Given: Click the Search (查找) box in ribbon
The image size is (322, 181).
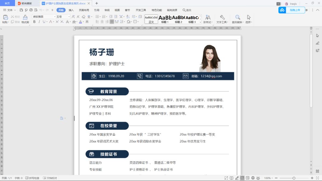Looking at the screenshot, I should click(x=187, y=10).
